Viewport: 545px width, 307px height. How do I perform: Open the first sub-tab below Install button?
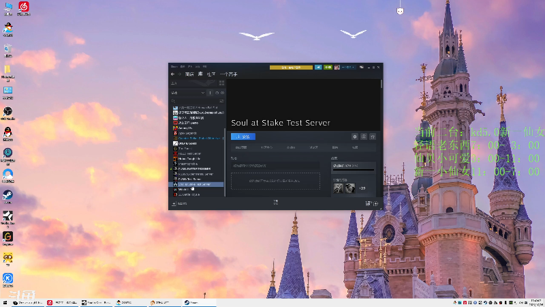[x=241, y=147]
